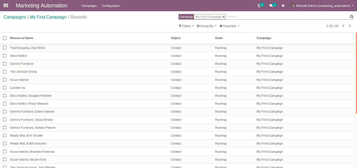357x168 pixels.
Task: Check the Gemini Furniture, Edwin Hansen row
Action: (5, 111)
